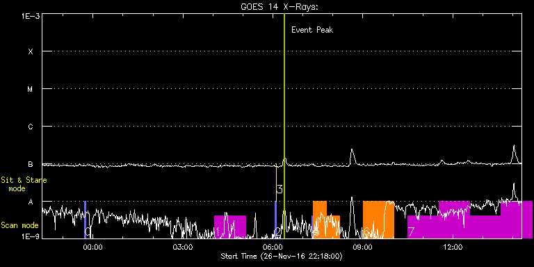The height and width of the screenshot is (267, 534).
Task: Click the '00:00' time axis label
Action: [x=93, y=247]
